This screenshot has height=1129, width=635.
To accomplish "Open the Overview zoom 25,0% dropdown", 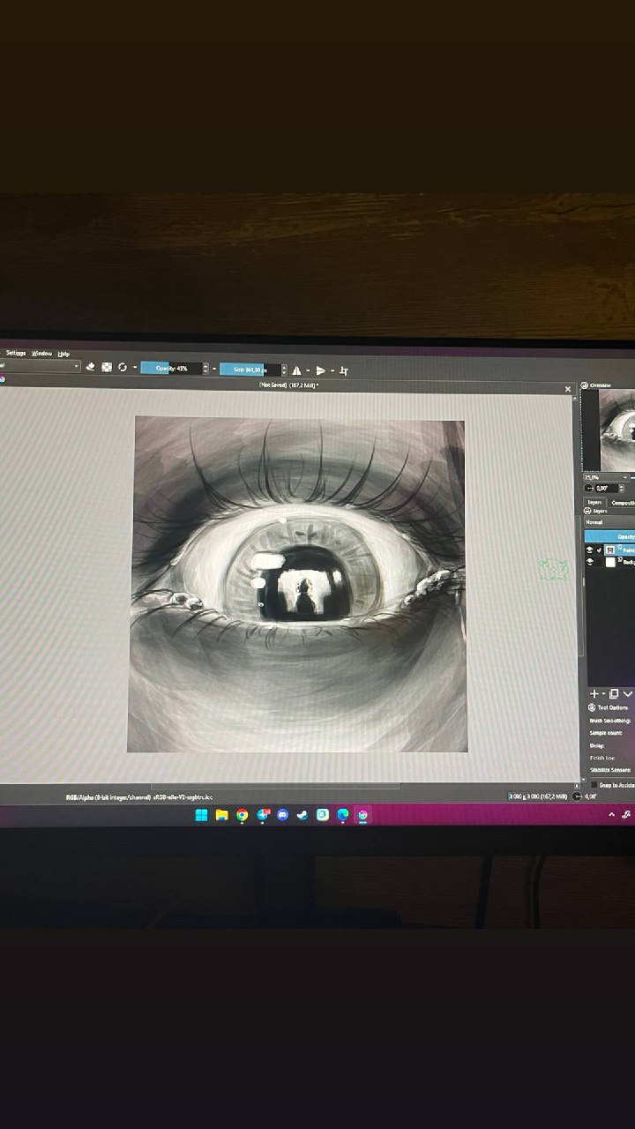I will [x=607, y=477].
